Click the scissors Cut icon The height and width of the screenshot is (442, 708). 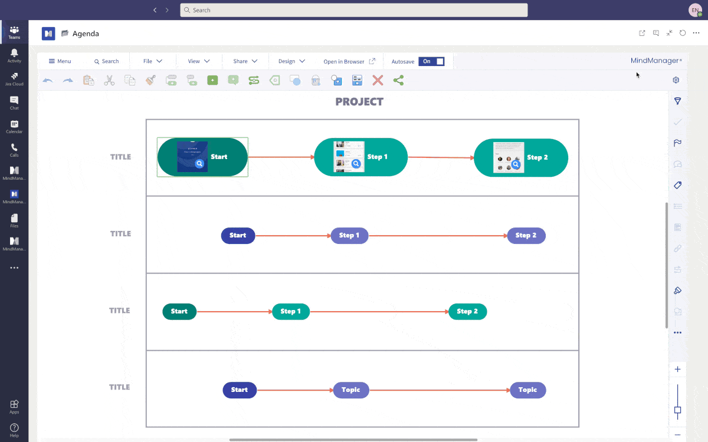coord(109,80)
